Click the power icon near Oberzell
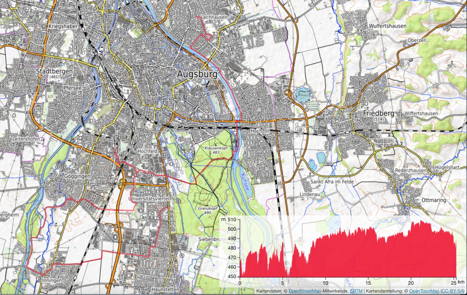 [447, 29]
